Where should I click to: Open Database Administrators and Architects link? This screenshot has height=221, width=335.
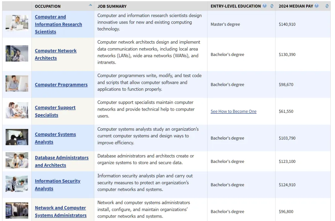click(x=61, y=161)
